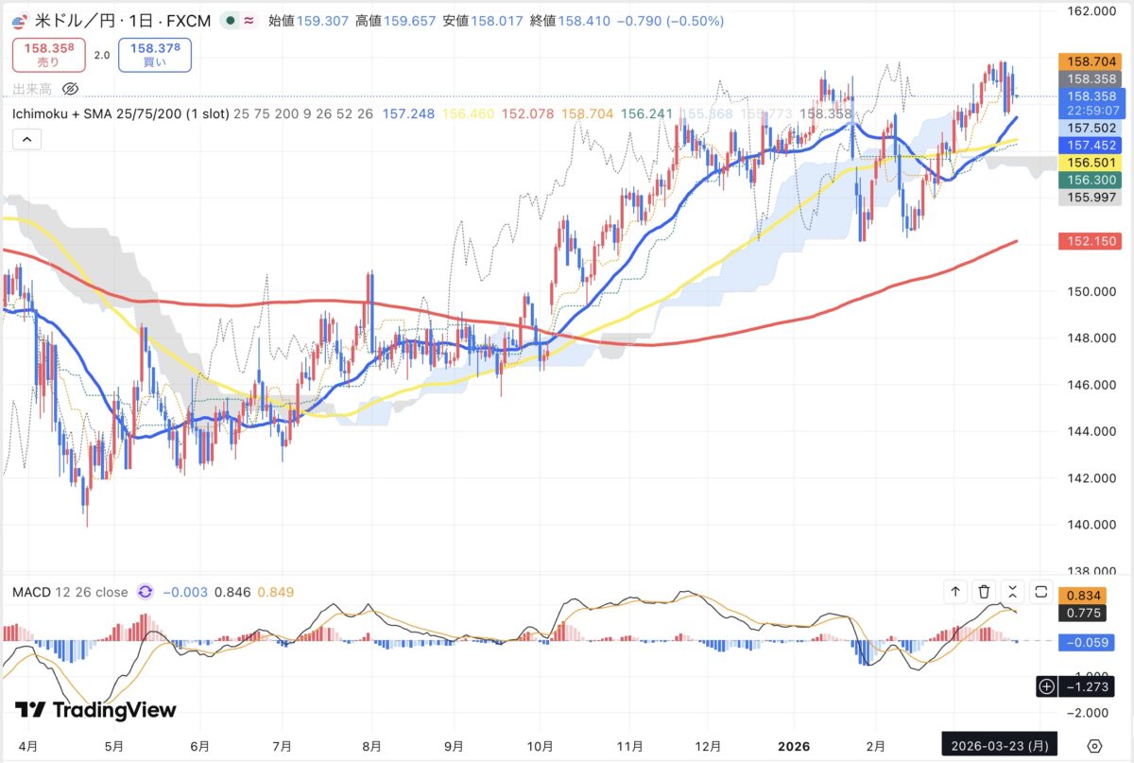Click the US dollar/yen flag symbol icon
1134x763 pixels.
(x=20, y=20)
